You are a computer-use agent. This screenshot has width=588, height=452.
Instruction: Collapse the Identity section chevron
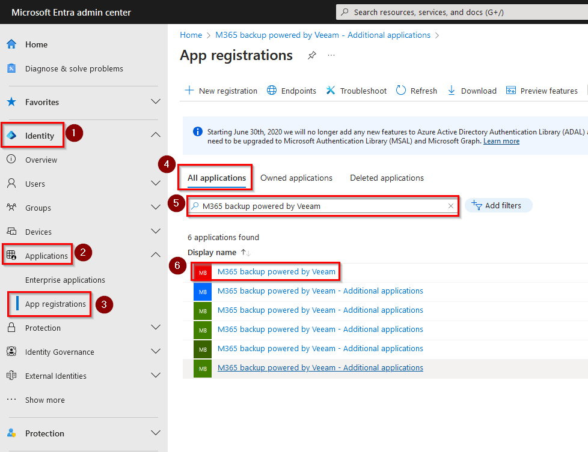click(156, 135)
